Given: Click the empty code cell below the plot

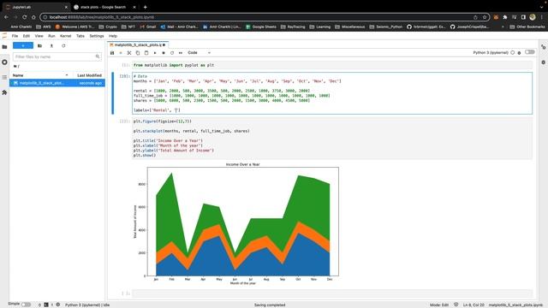Looking at the screenshot, I should pyautogui.click(x=332, y=293).
